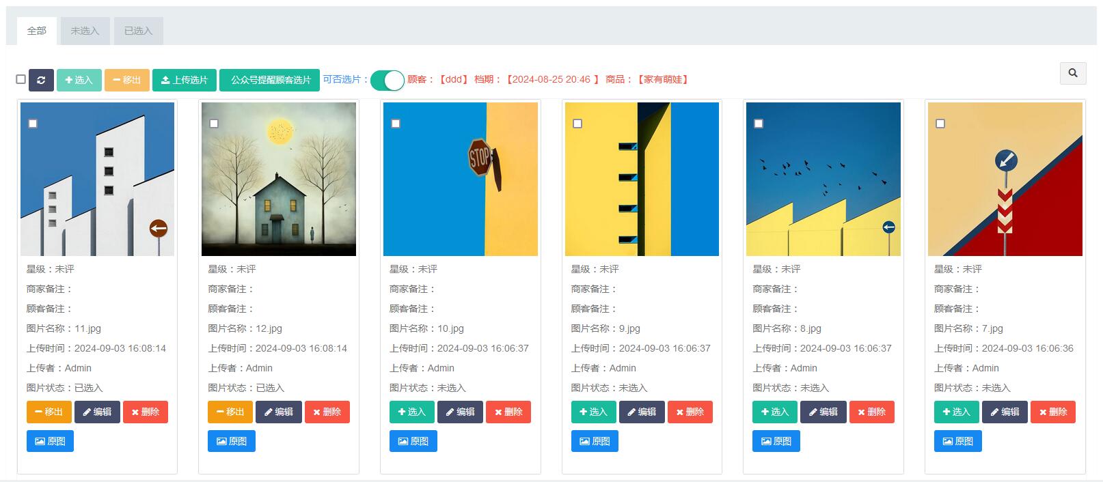Open original image 原图 for 11.jpg

tap(50, 441)
